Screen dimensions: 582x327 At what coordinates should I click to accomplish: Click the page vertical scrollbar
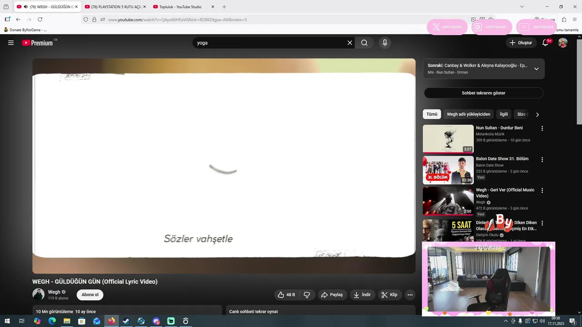(579, 82)
